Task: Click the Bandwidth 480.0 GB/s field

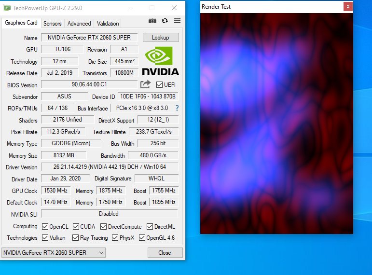Action: (x=153, y=155)
